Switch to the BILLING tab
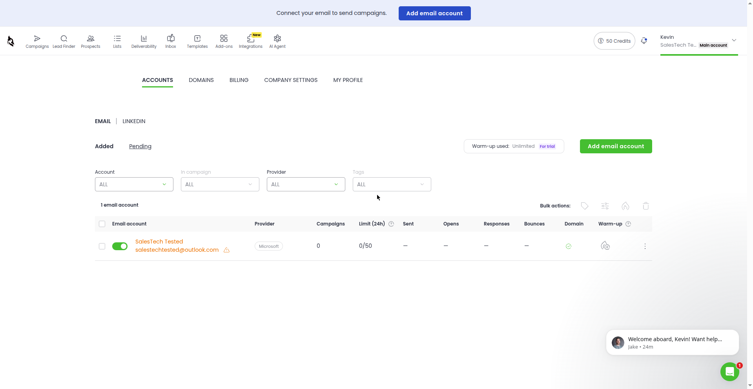753x389 pixels. (x=239, y=80)
